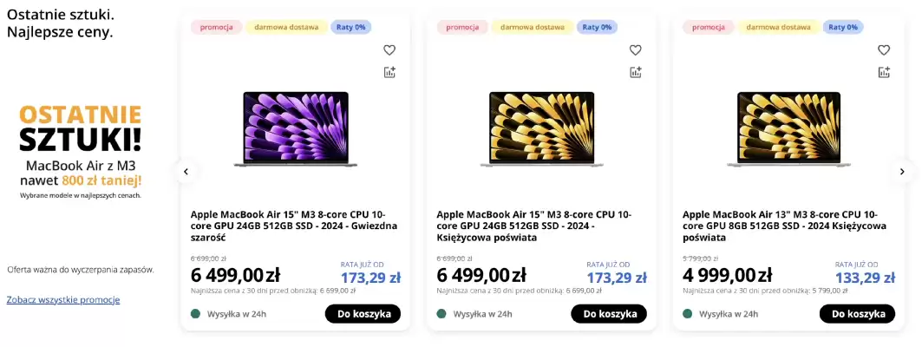
Task: Click compare icon on Gwiezdna szarość MacBook
Action: (x=389, y=72)
